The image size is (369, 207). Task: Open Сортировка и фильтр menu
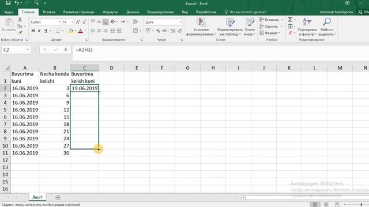click(307, 27)
